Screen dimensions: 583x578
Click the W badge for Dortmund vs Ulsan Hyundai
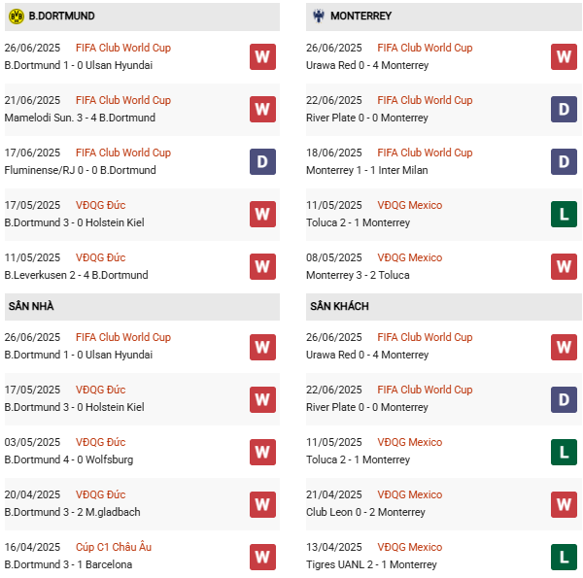tap(262, 57)
